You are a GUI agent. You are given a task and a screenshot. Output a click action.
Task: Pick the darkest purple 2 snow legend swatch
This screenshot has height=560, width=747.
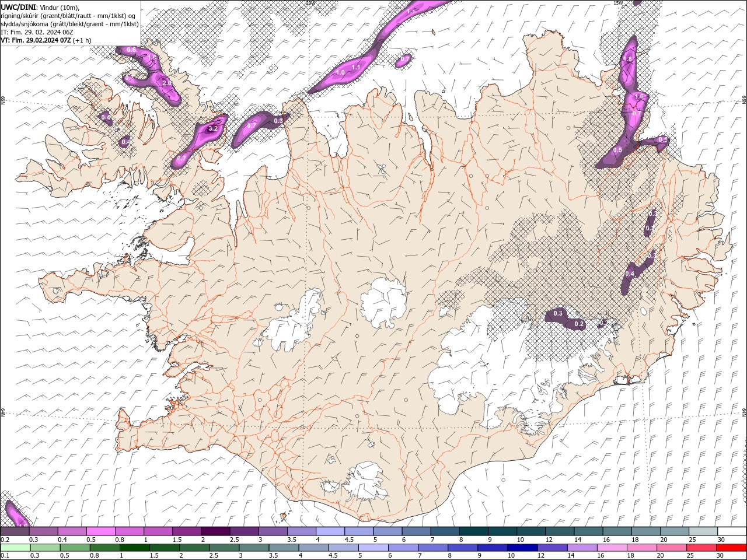215,531
